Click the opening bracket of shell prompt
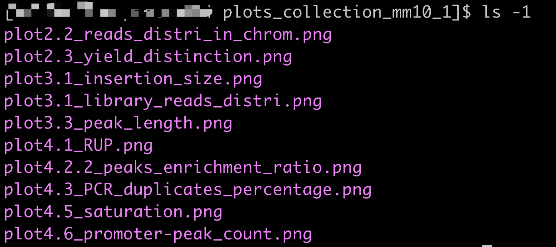Viewport: 556px width, 247px height. tap(9, 14)
